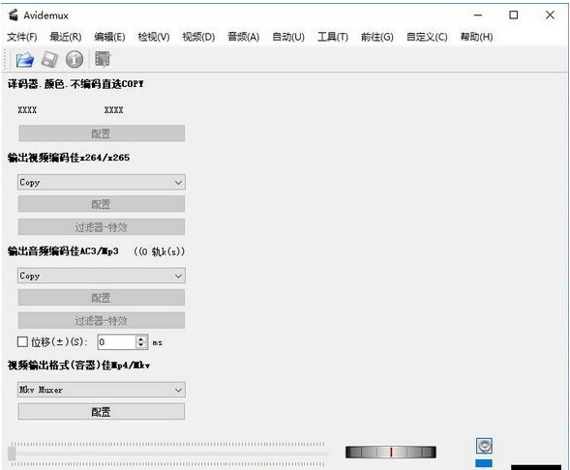Click the jog wheel shuttle control
Image resolution: width=570 pixels, height=470 pixels.
coord(391,453)
